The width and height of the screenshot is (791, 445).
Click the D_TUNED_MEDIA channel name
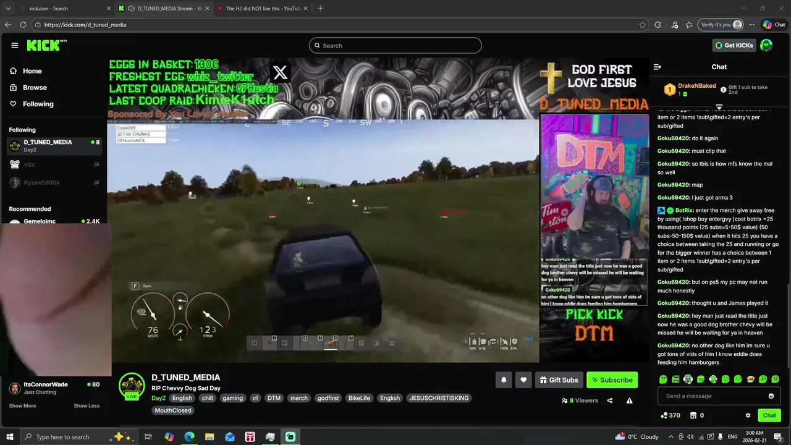(186, 377)
